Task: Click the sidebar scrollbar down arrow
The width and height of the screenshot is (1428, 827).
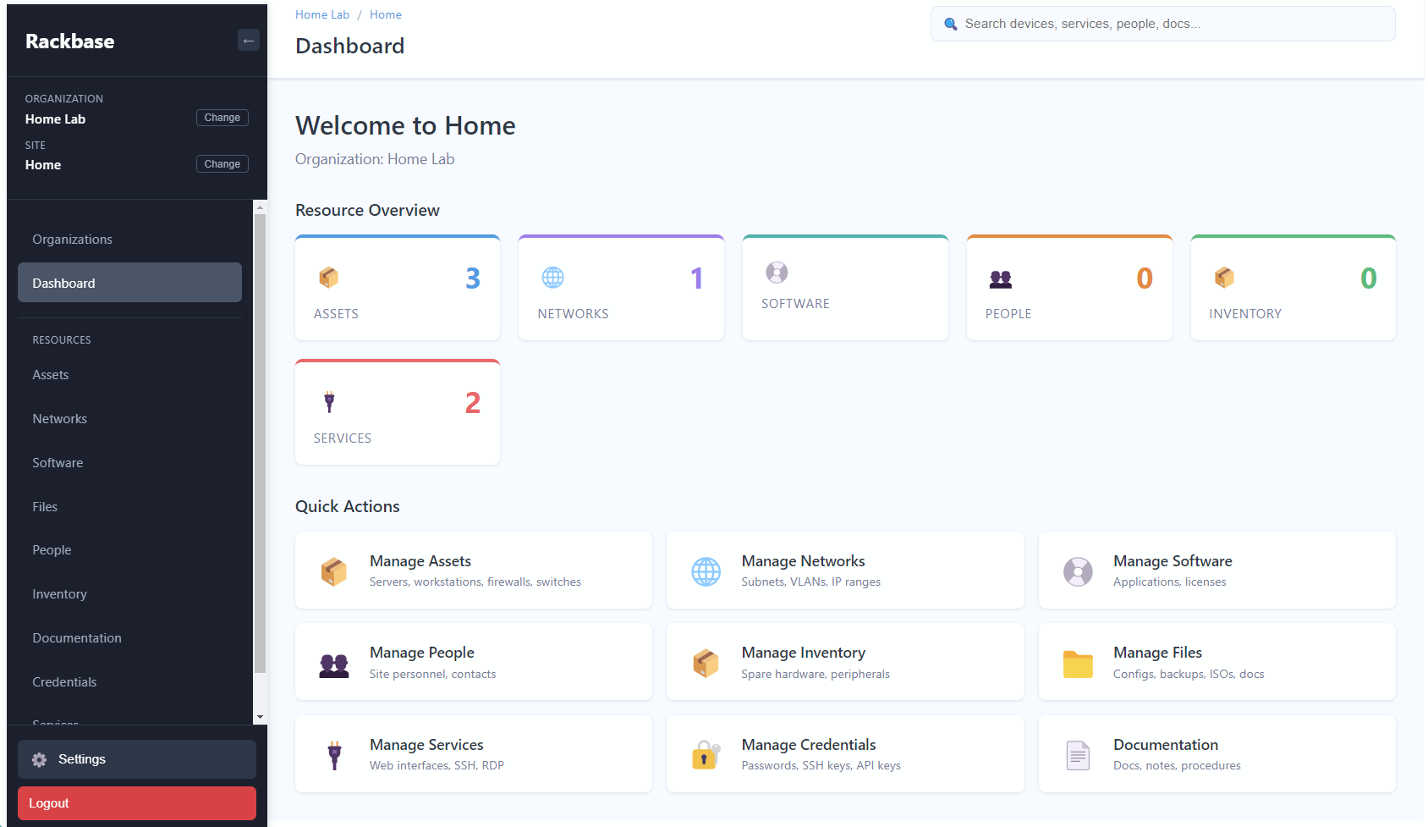Action: click(x=260, y=717)
